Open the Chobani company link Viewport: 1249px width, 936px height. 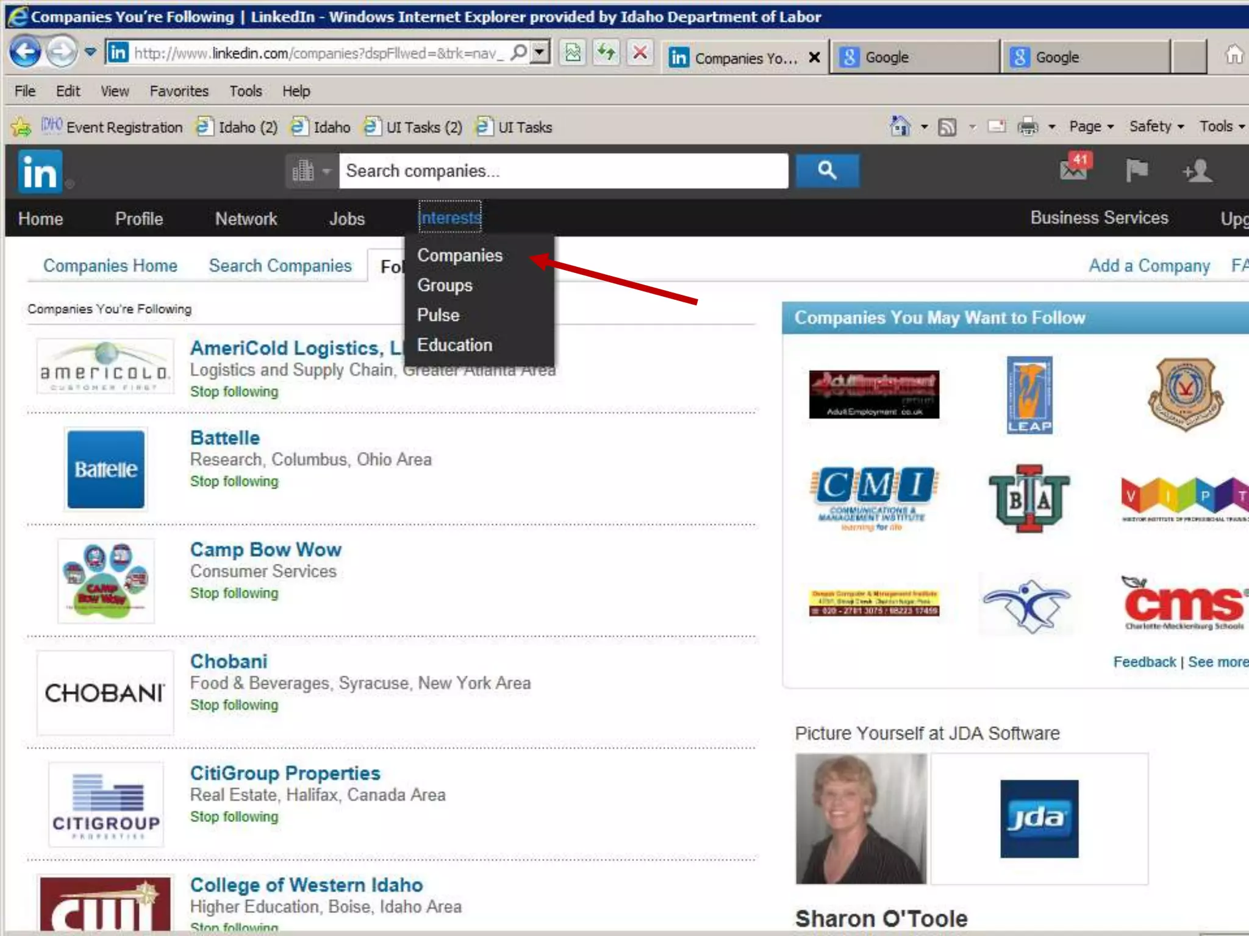(229, 661)
